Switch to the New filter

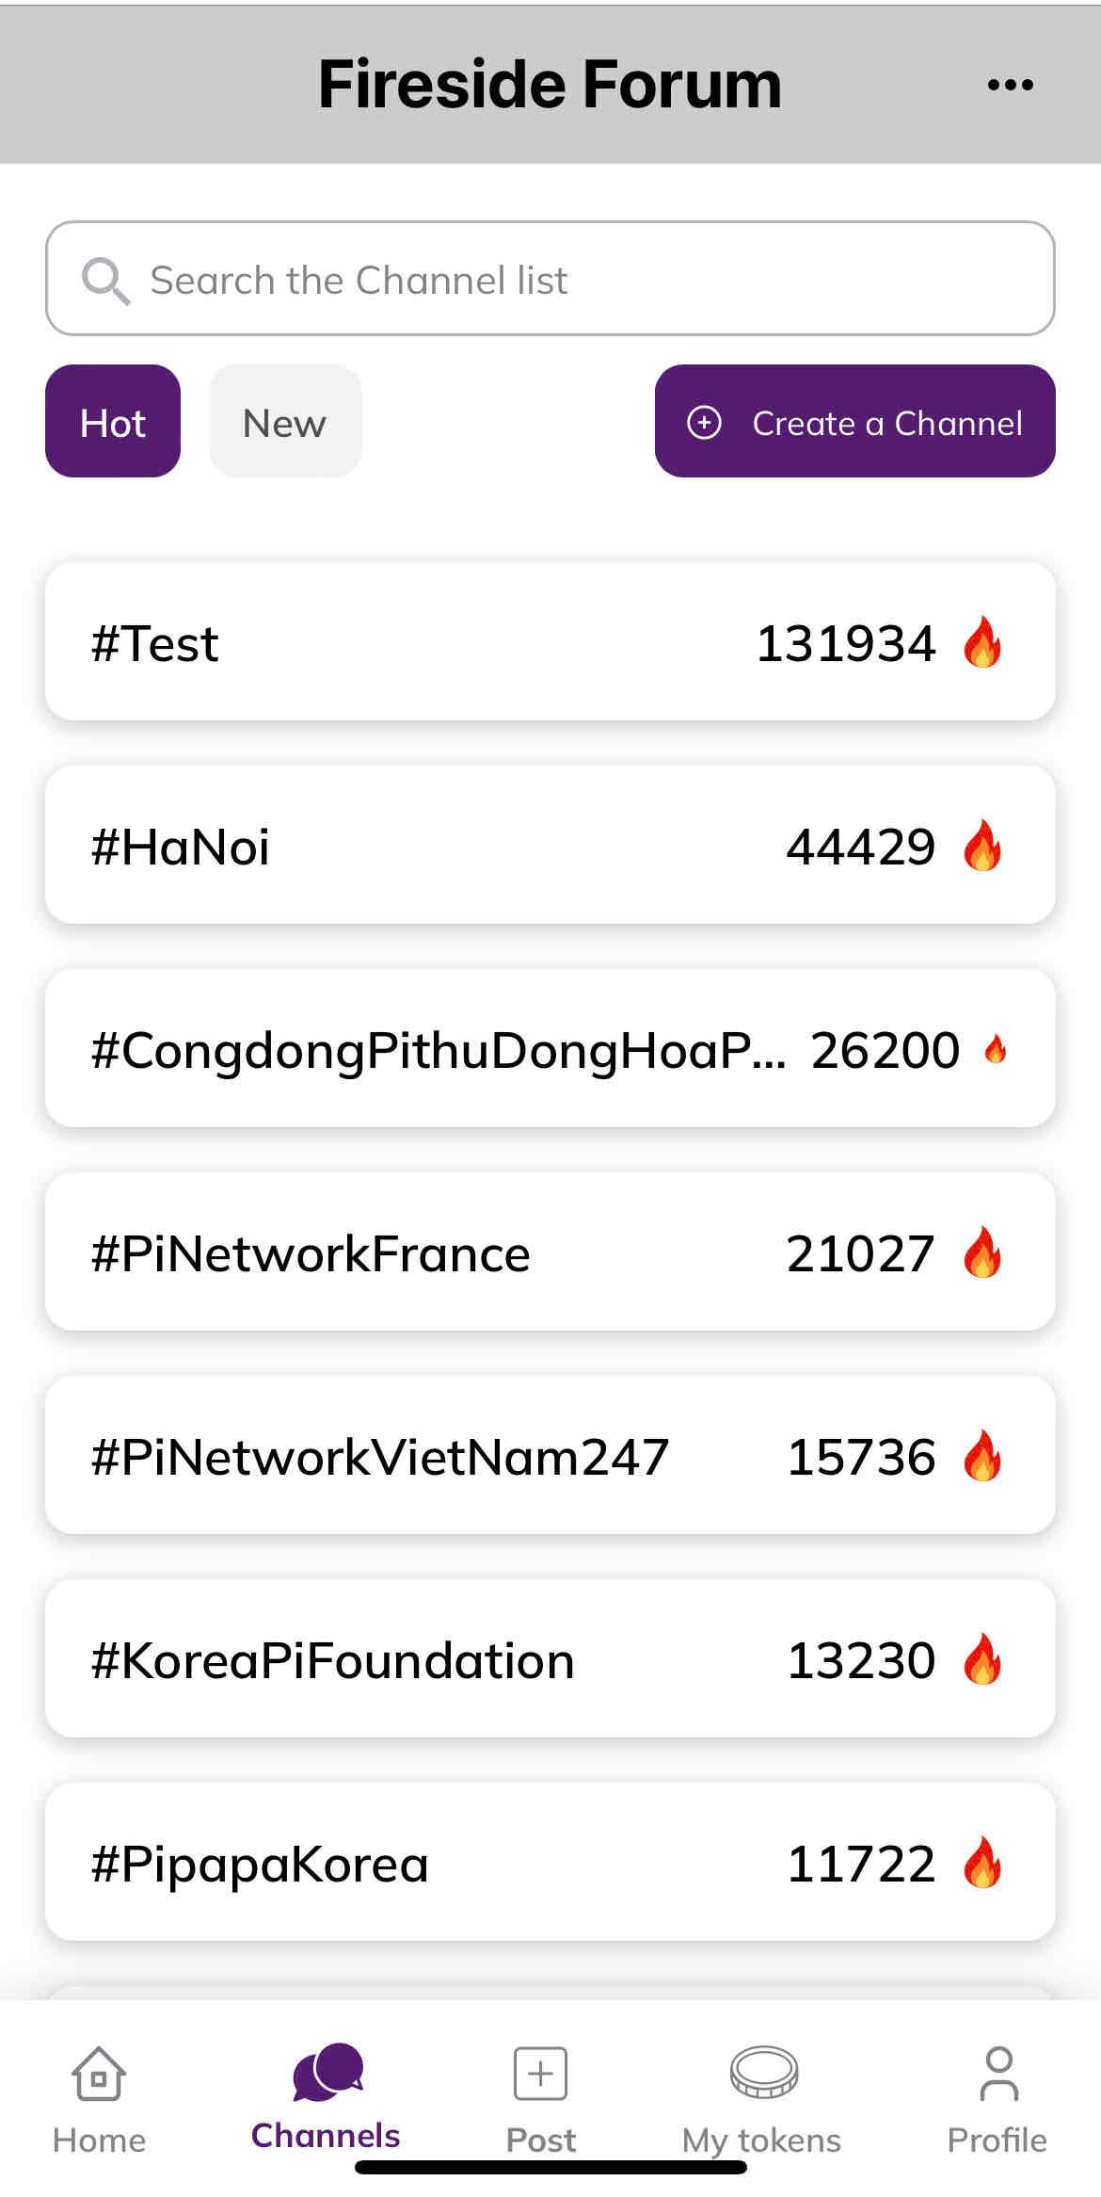pyautogui.click(x=285, y=421)
